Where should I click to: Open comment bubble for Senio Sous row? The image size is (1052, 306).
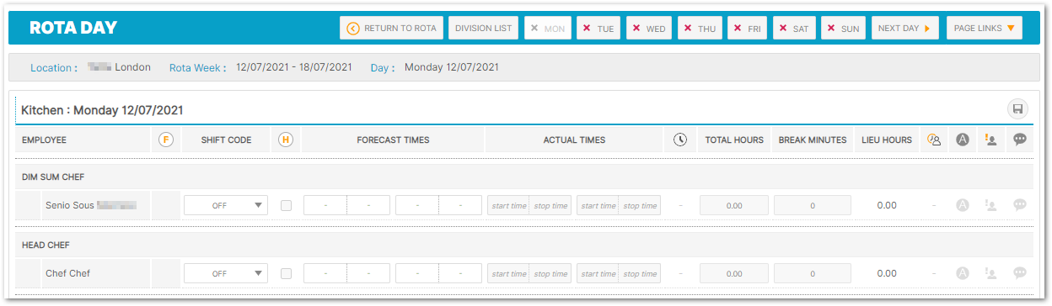click(x=1020, y=204)
